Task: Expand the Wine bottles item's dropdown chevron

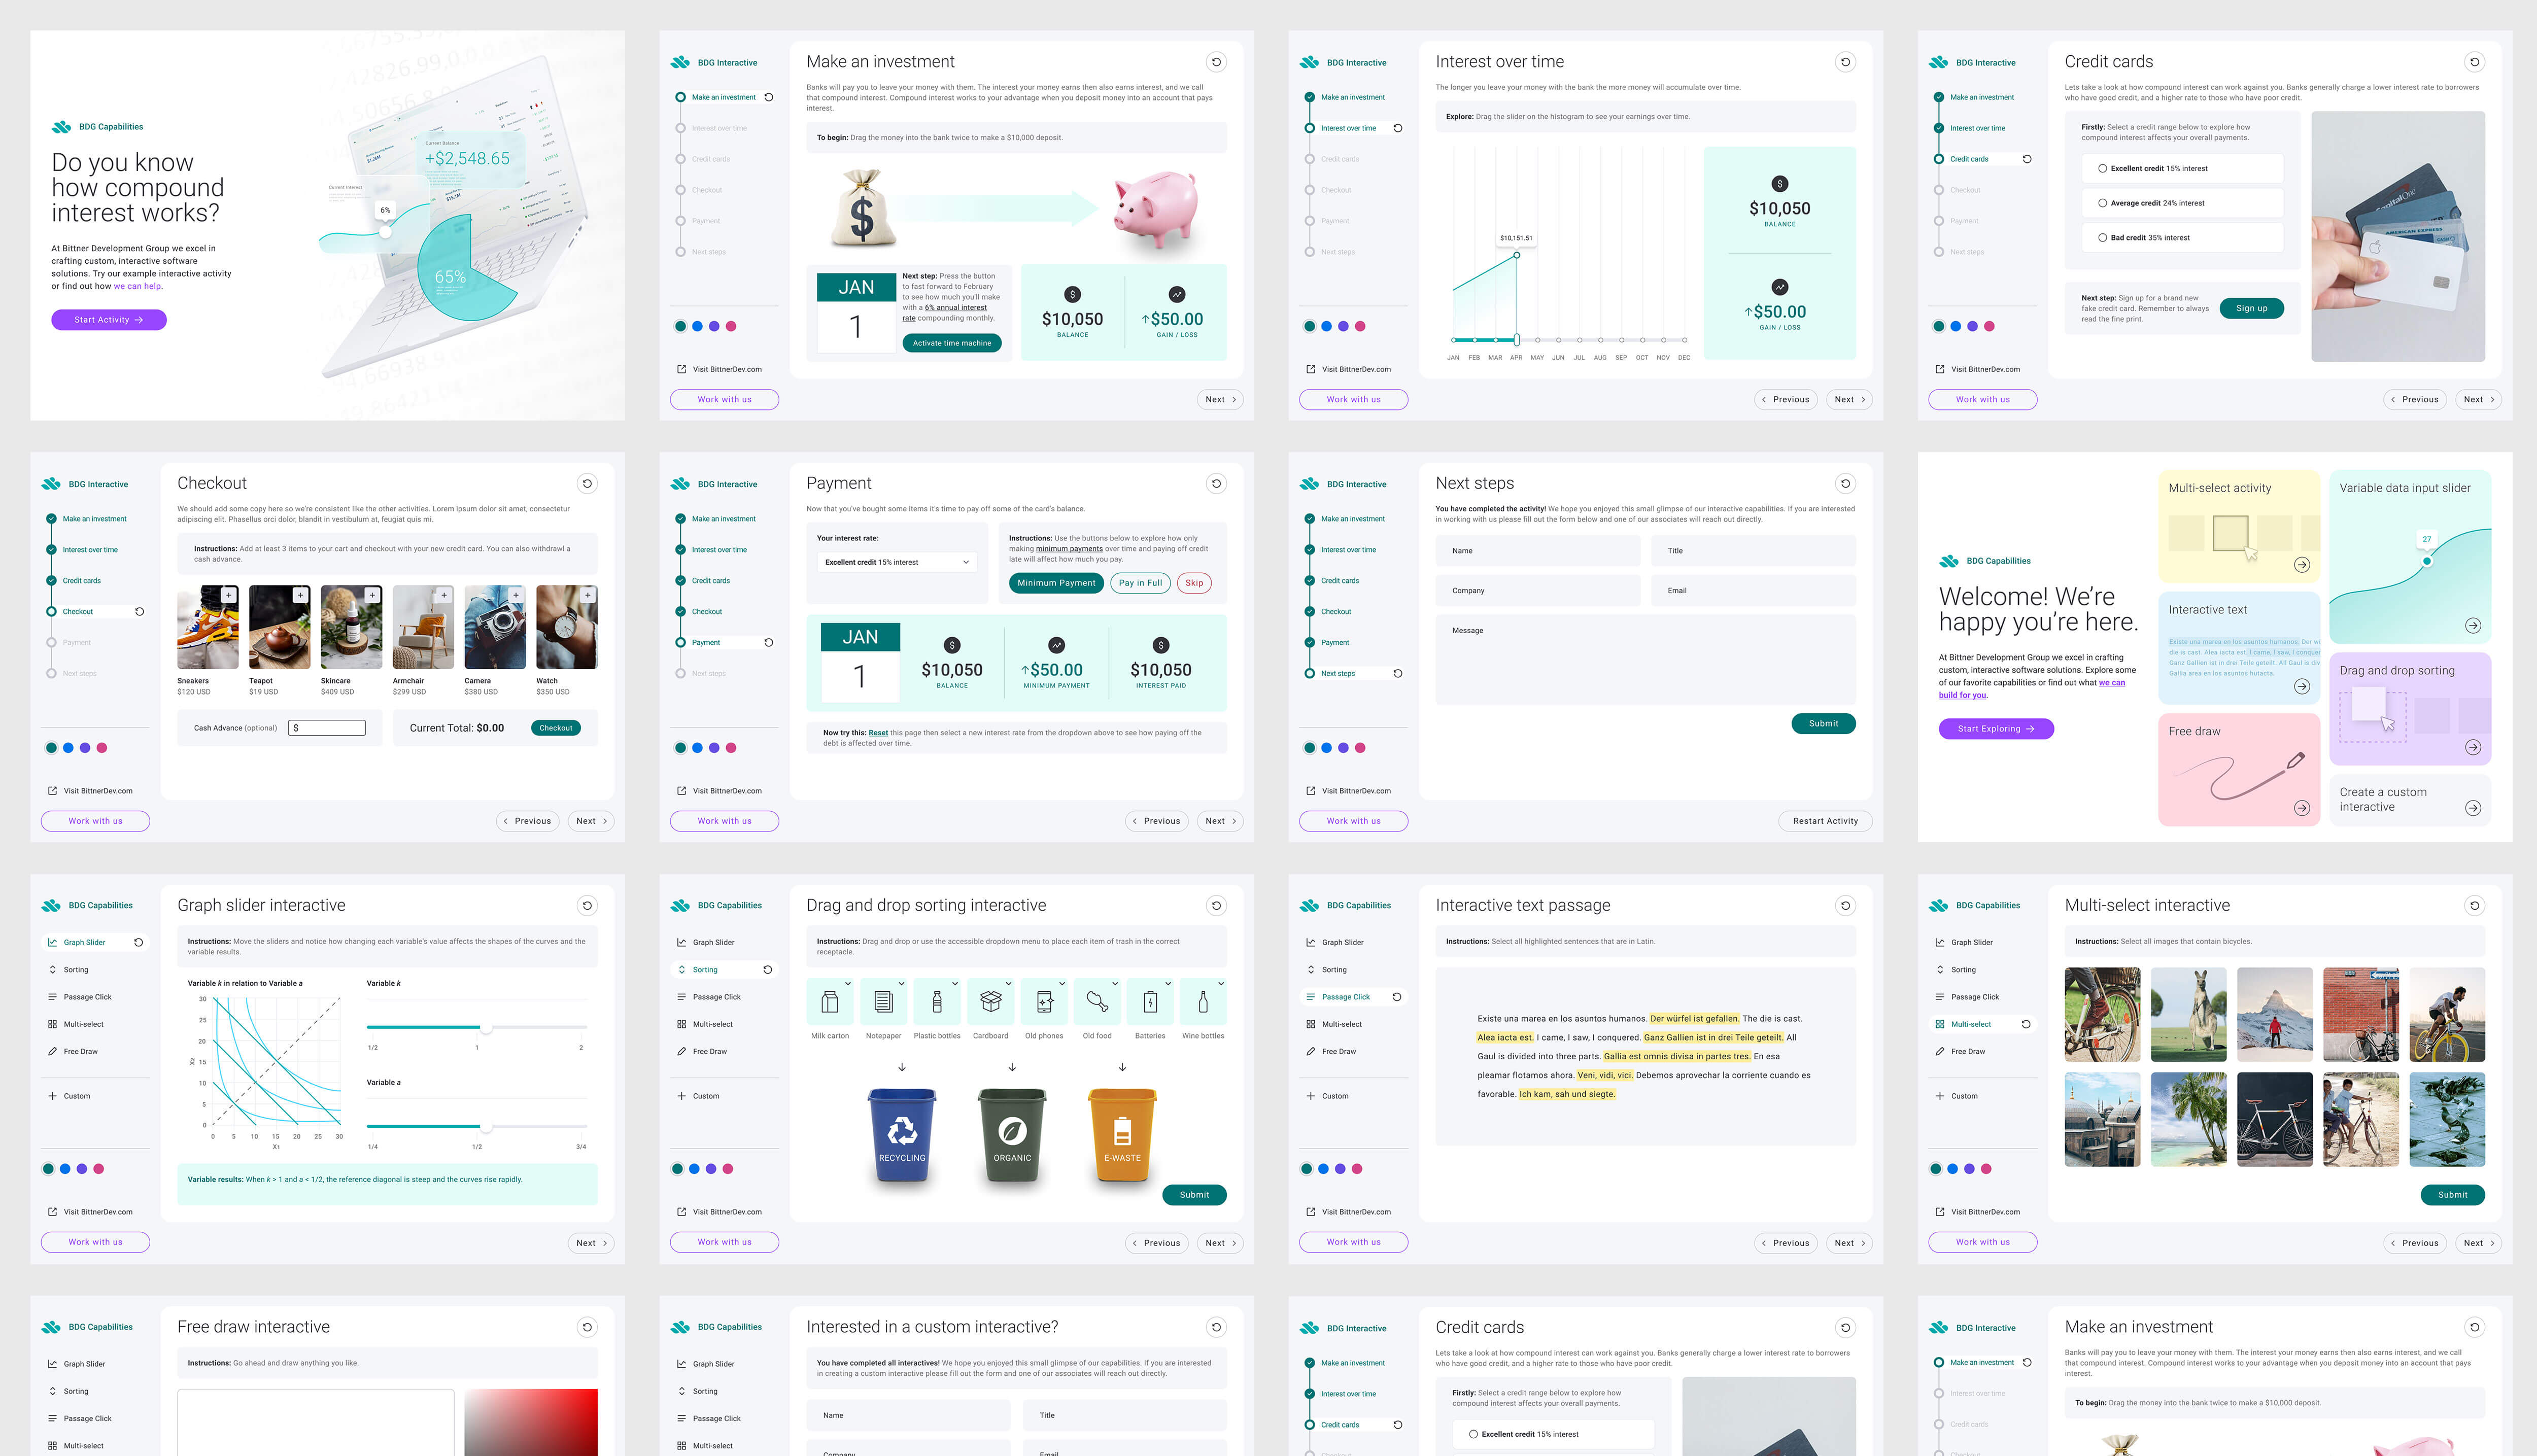Action: point(1221,984)
